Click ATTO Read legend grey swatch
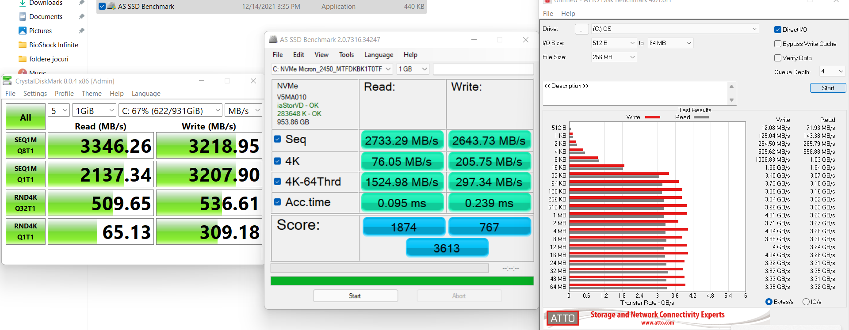 [701, 117]
